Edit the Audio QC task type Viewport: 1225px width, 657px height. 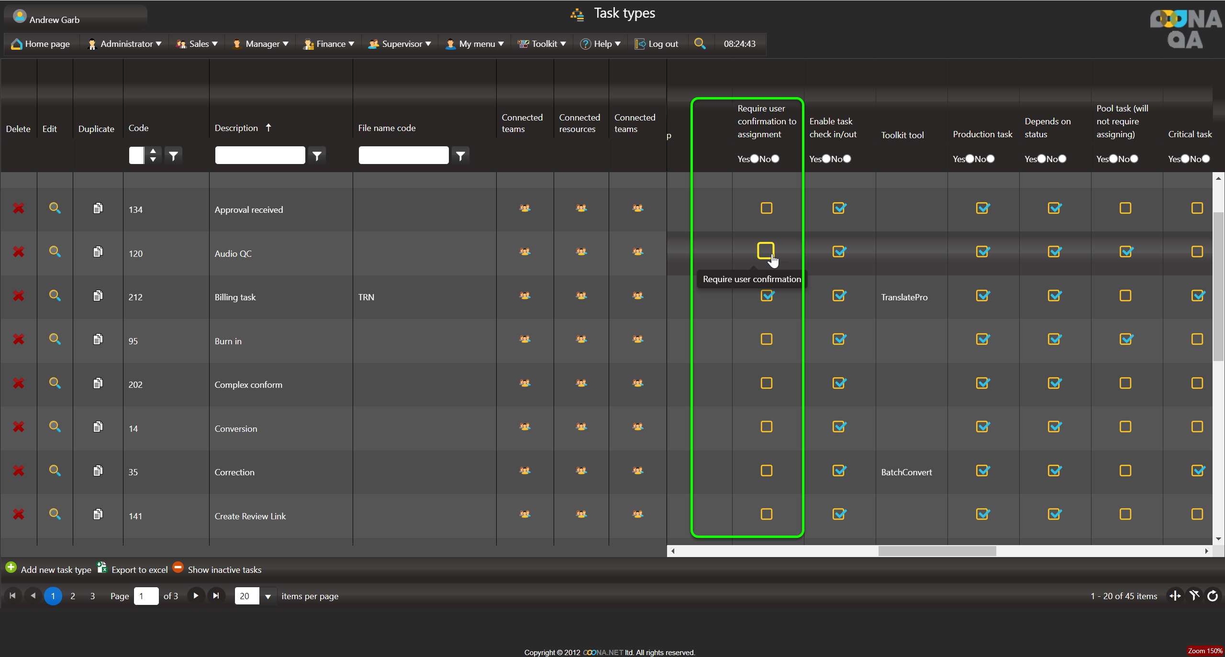click(x=55, y=252)
